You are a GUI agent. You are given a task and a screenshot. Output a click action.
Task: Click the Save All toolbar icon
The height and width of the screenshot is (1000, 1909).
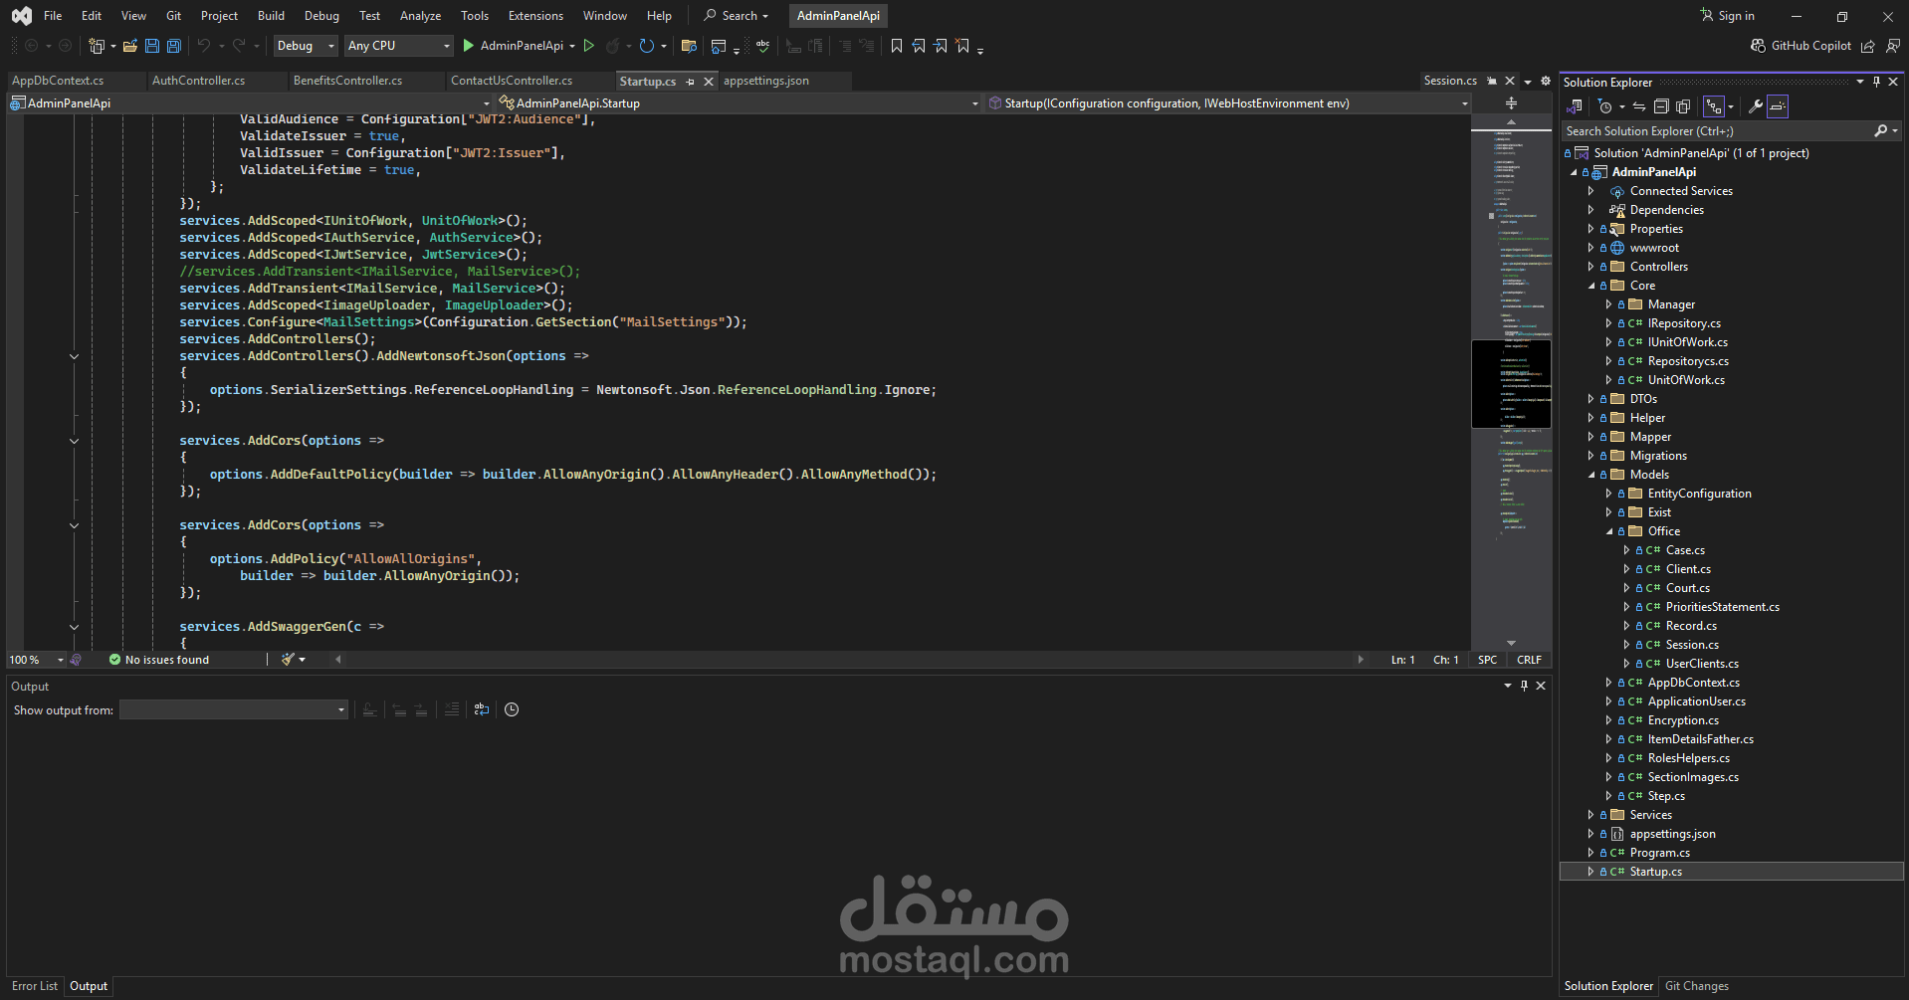click(174, 46)
